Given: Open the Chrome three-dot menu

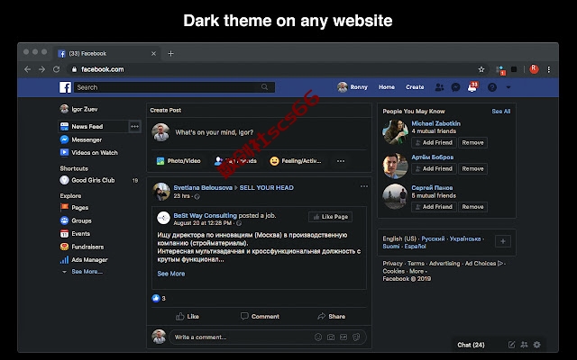Looking at the screenshot, I should 549,69.
